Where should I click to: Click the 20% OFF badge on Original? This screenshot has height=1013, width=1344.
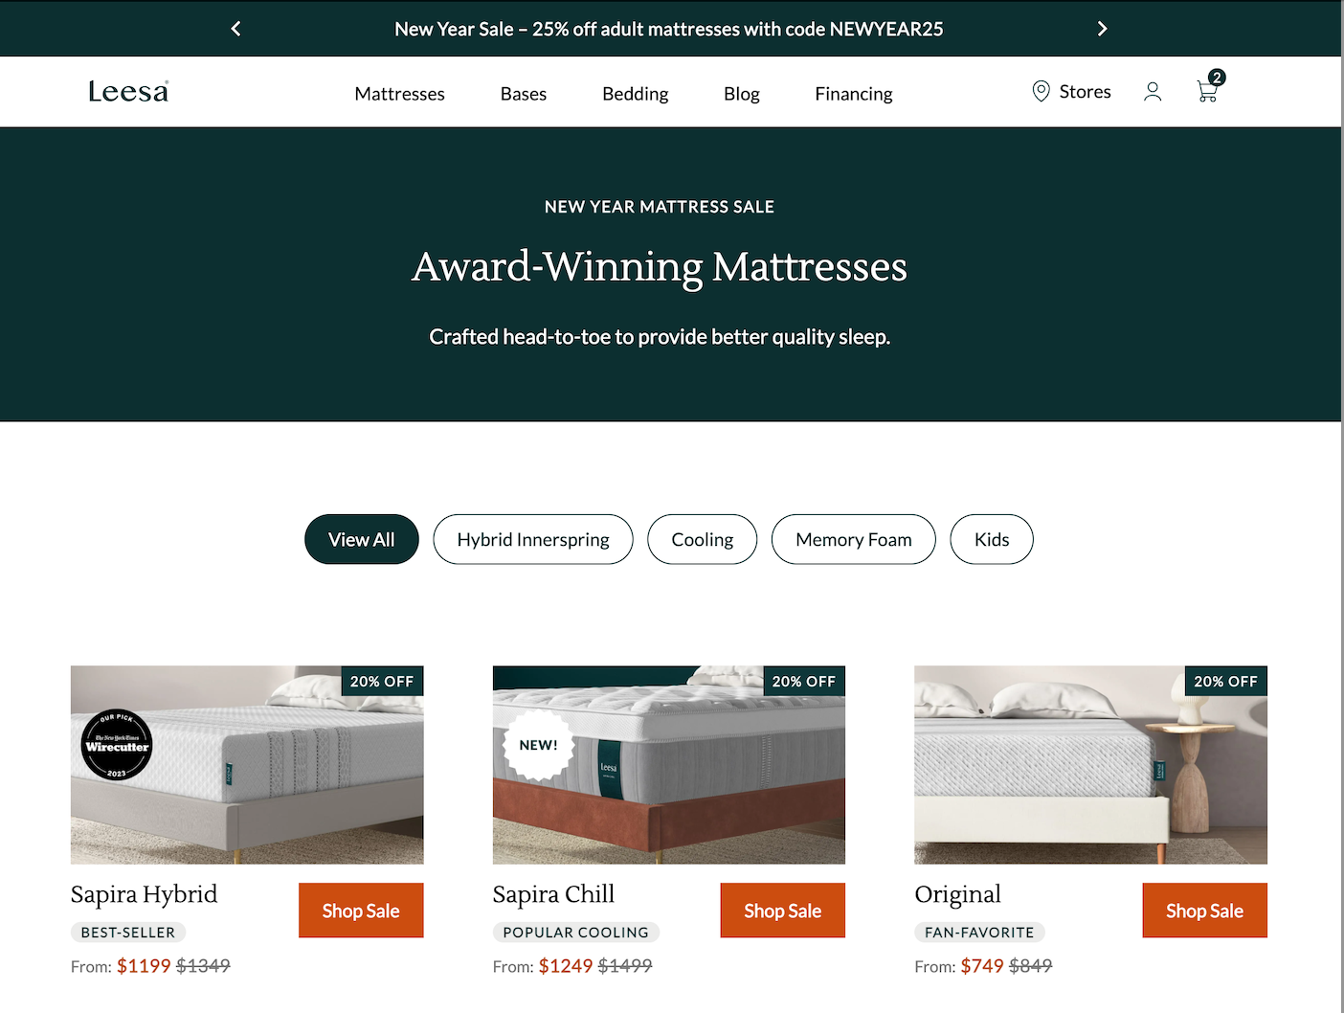(1226, 681)
